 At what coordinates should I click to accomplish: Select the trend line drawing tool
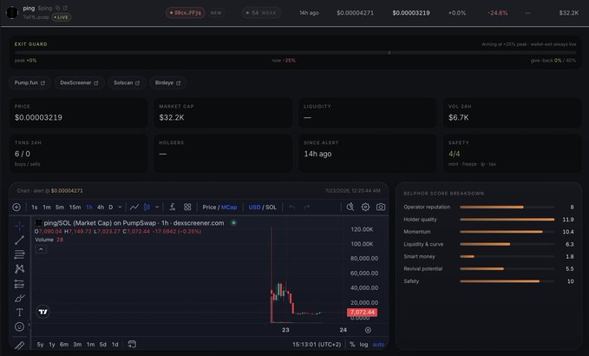click(20, 240)
